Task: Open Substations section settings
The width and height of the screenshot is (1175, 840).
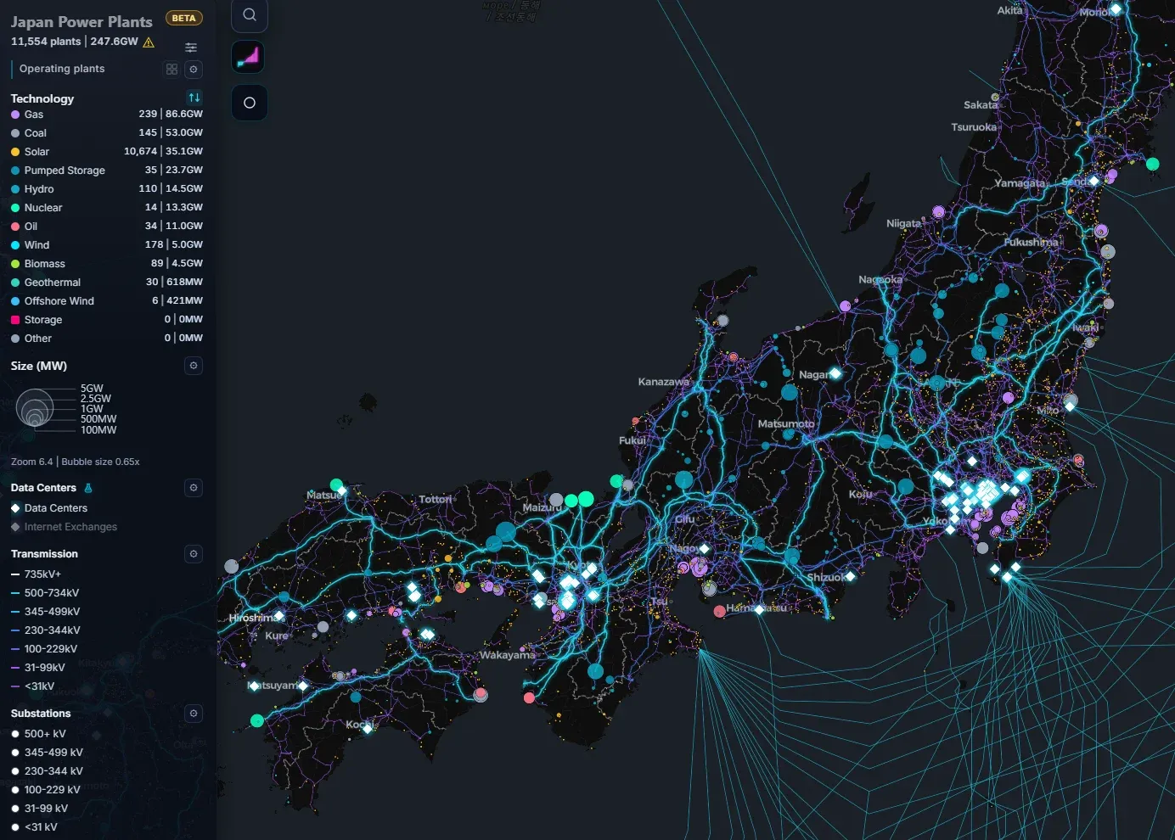Action: point(194,714)
